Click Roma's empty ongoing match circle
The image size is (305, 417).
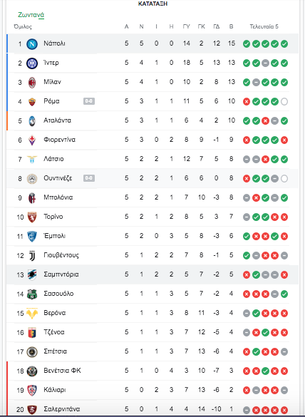click(x=284, y=102)
